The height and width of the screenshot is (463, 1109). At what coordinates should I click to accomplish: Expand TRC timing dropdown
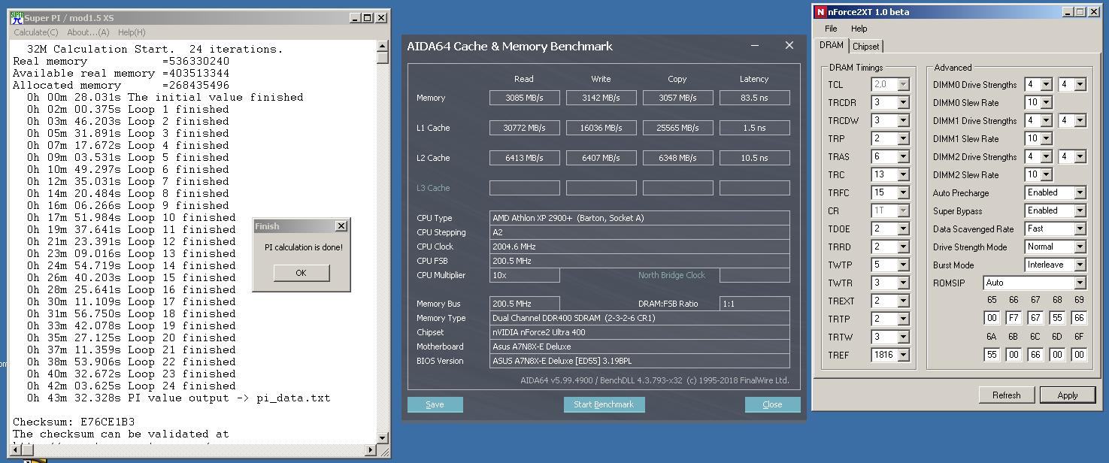[x=903, y=174]
